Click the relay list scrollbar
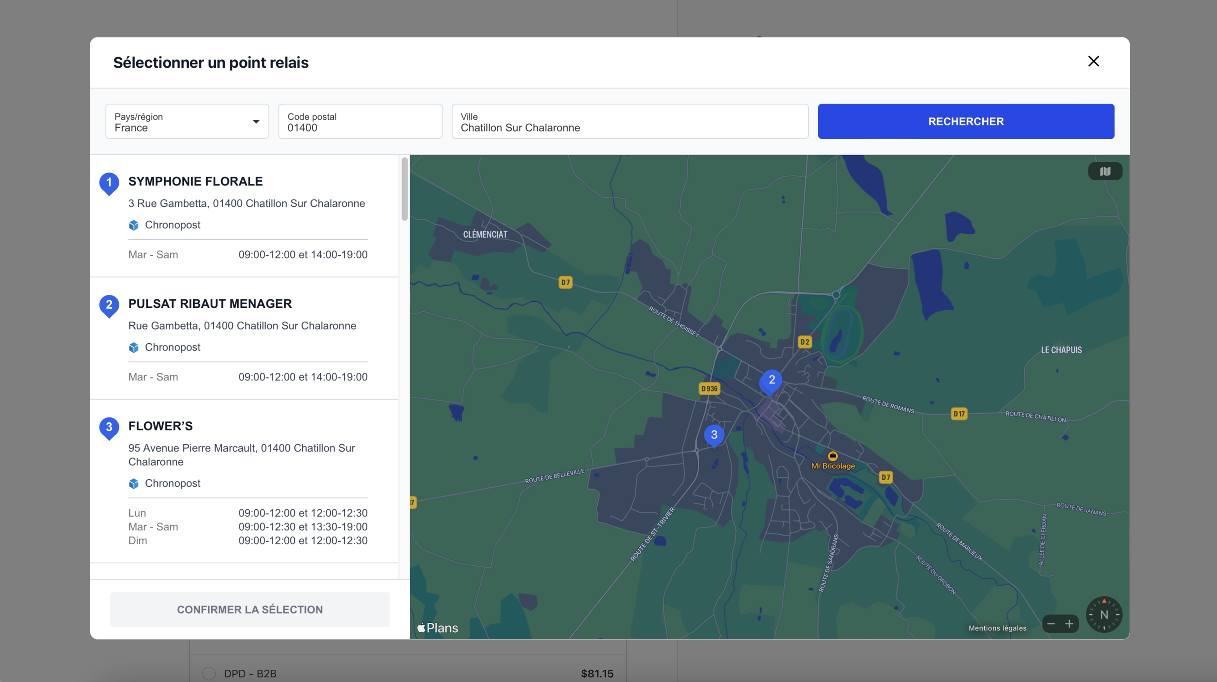This screenshot has width=1217, height=682. (x=405, y=189)
